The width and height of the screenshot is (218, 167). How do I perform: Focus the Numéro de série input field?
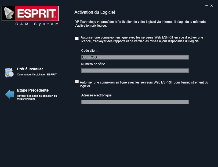pyautogui.click(x=135, y=71)
